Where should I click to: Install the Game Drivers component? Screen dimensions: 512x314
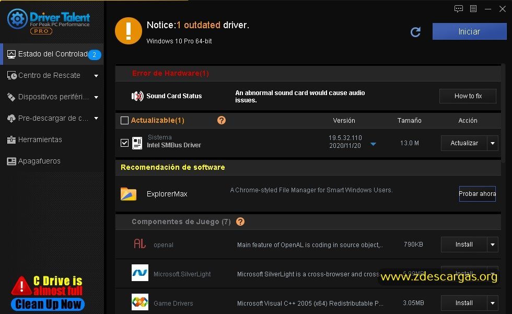464,303
